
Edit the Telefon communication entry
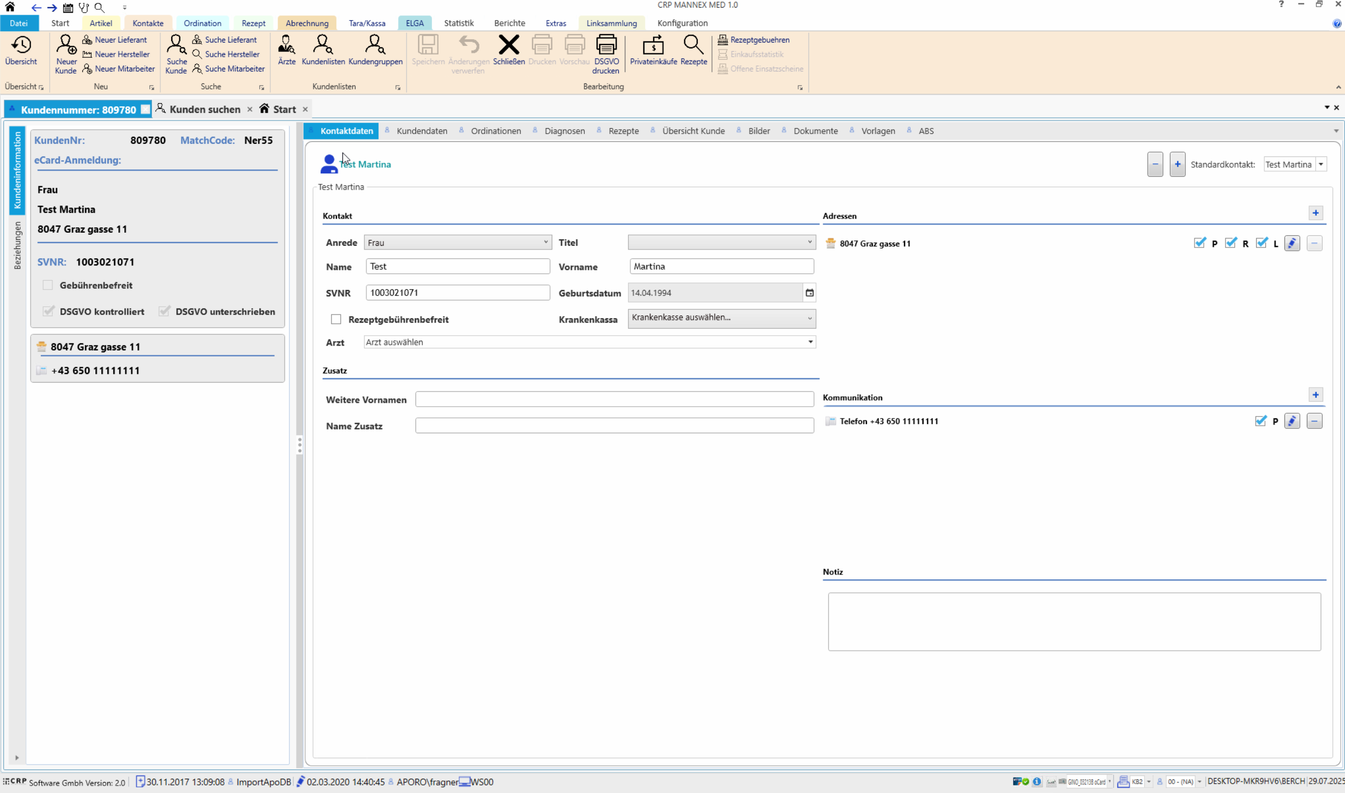1292,421
